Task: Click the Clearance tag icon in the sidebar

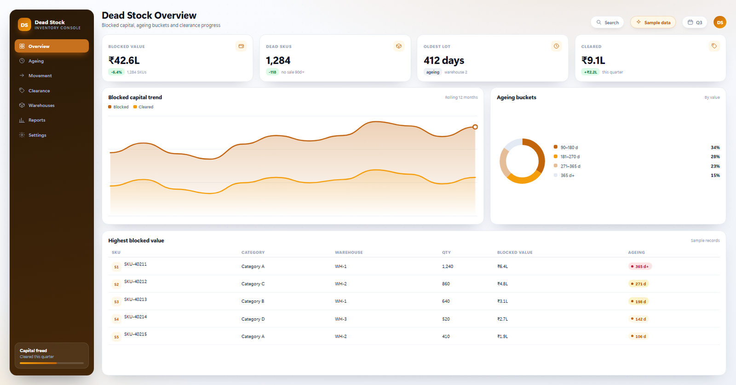Action: click(x=22, y=91)
